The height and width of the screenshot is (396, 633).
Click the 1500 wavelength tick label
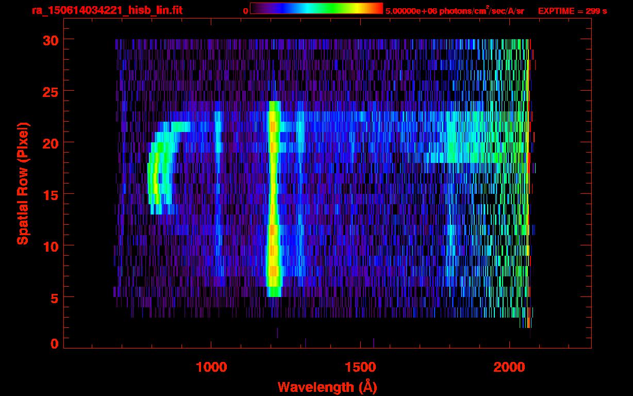coord(360,367)
